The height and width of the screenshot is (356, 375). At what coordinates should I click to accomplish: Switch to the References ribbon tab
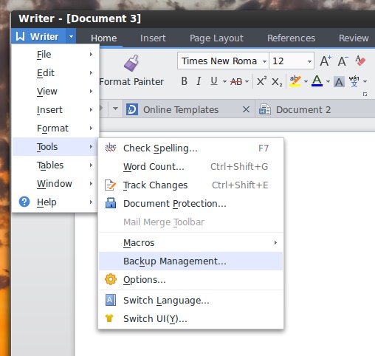pos(291,38)
